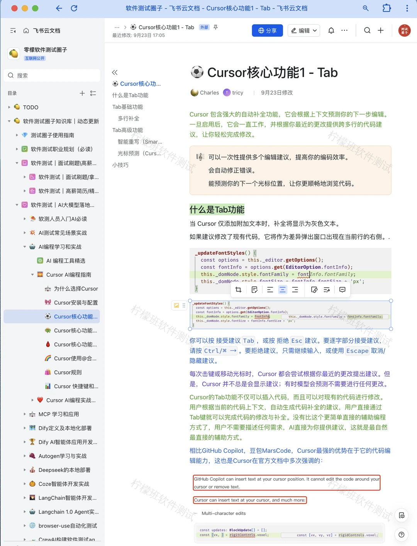Click the 外部 label next to the title
Viewport: 417px width, 546px height.
pyautogui.click(x=205, y=27)
